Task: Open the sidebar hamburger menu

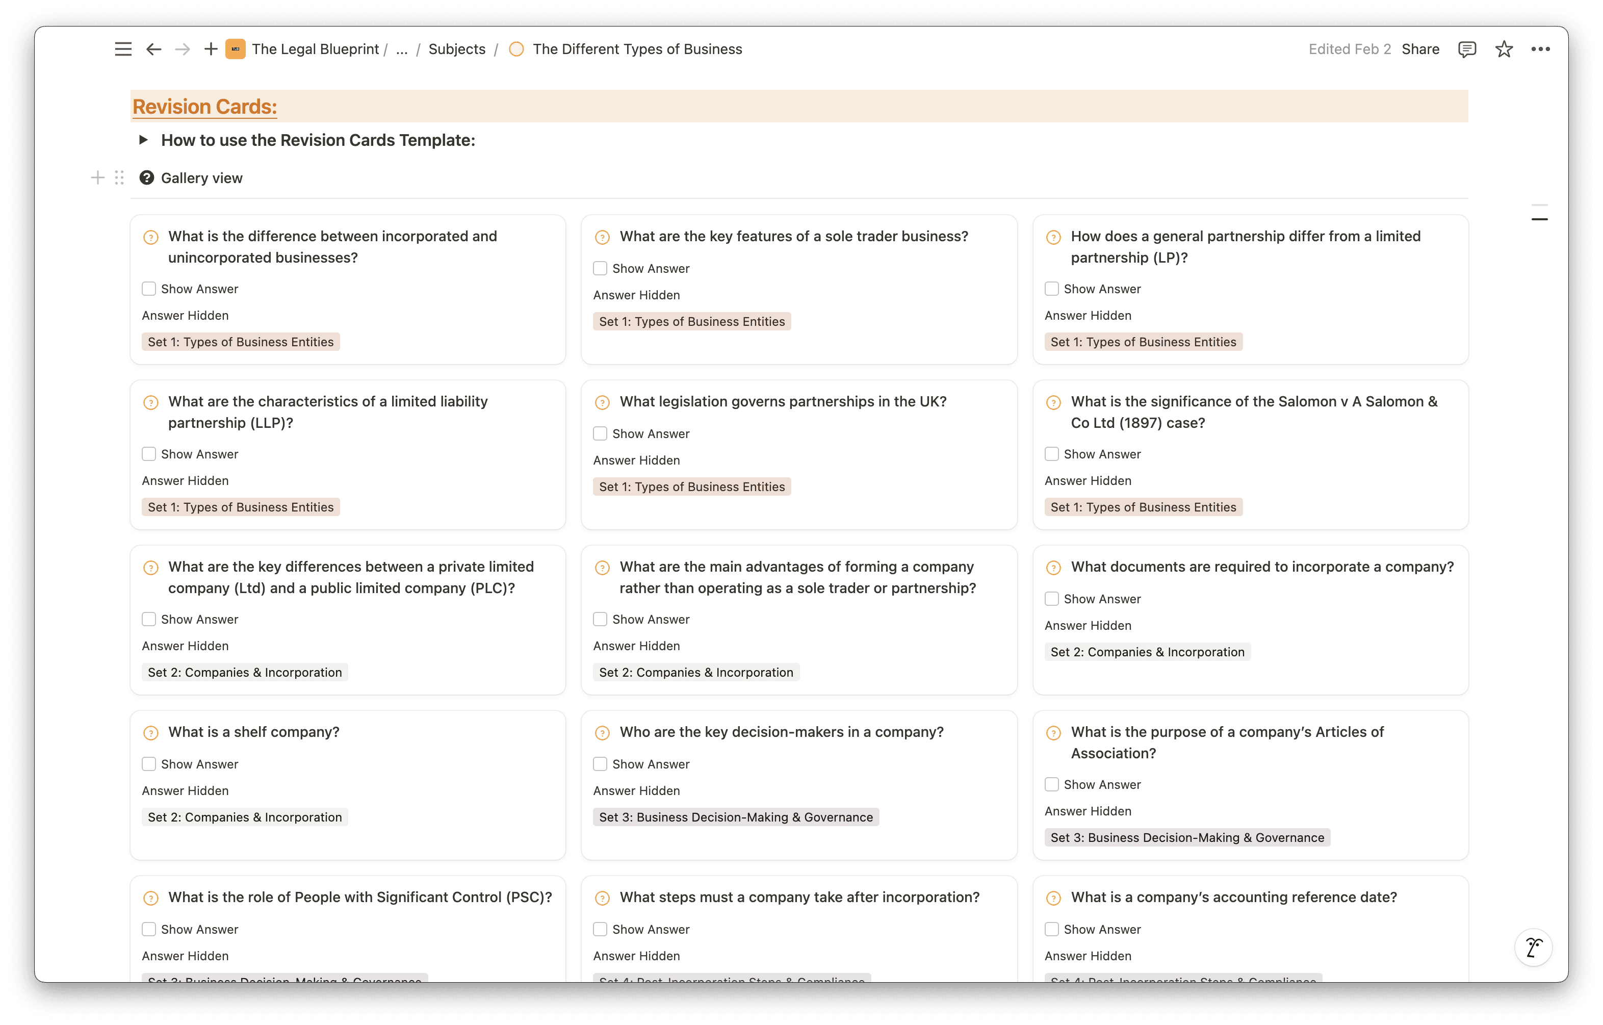Action: pyautogui.click(x=123, y=49)
